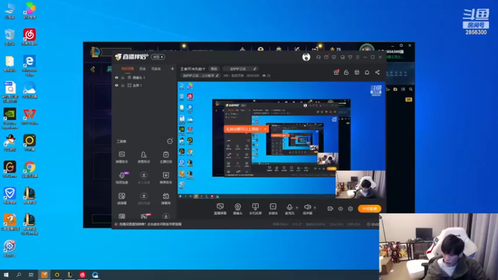Open the notification bell icon
This screenshot has width=498, height=280.
point(367,72)
